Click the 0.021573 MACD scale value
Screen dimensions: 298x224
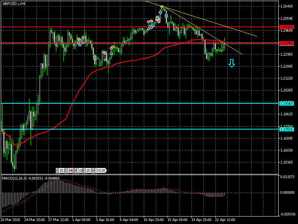tap(287, 177)
